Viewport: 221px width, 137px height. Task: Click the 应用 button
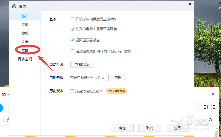(177, 128)
